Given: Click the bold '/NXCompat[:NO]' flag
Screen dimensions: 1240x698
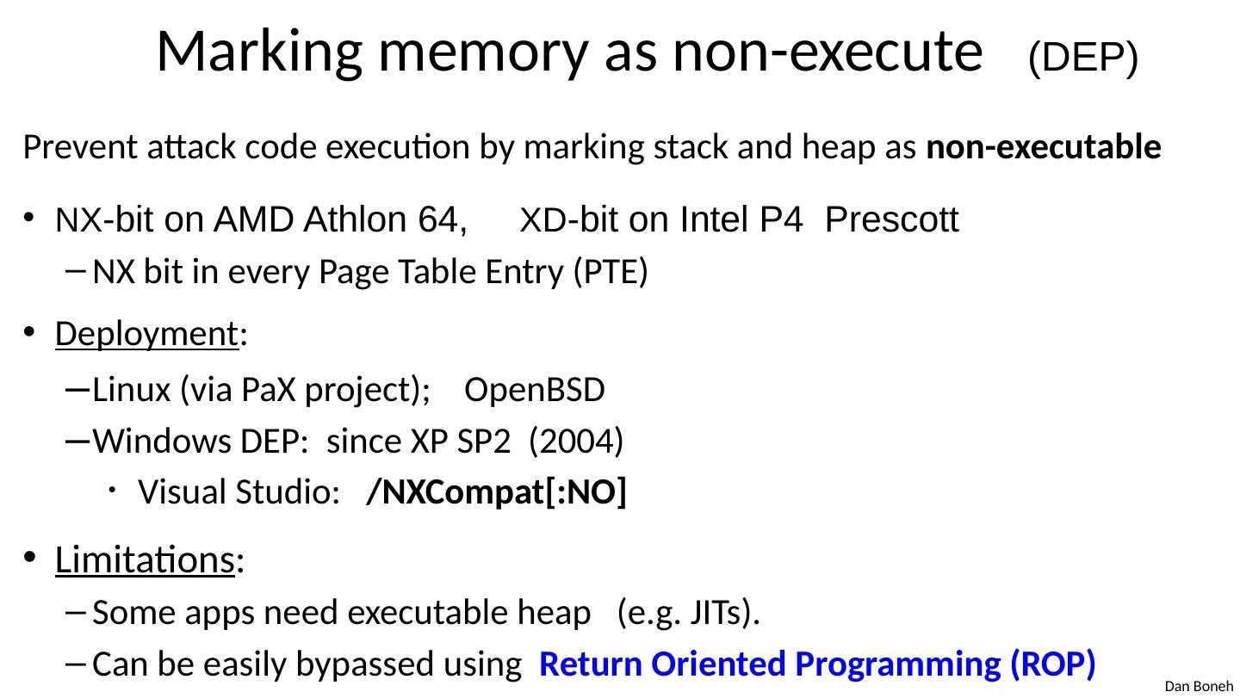Looking at the screenshot, I should (496, 492).
